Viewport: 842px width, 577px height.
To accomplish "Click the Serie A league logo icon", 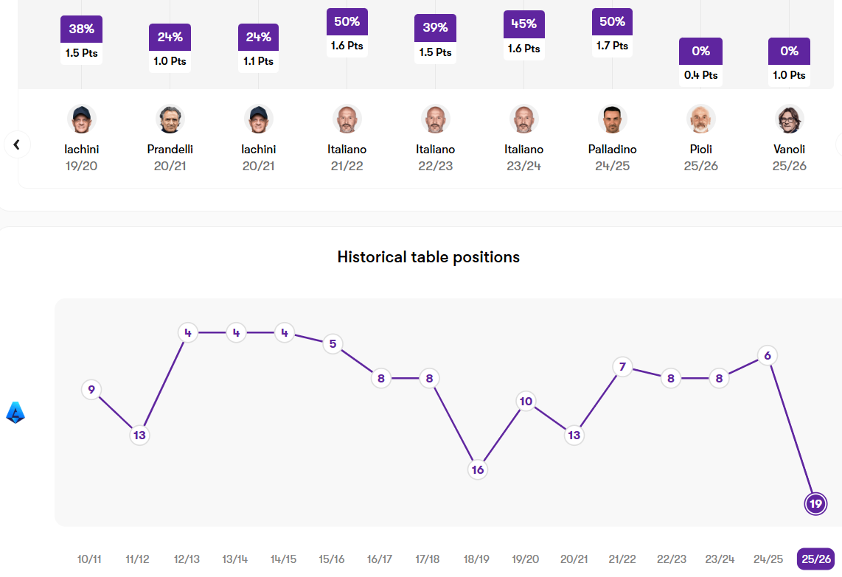I will [x=15, y=413].
